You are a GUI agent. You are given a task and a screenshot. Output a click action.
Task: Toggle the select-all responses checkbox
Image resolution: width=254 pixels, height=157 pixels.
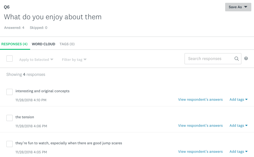(10, 59)
